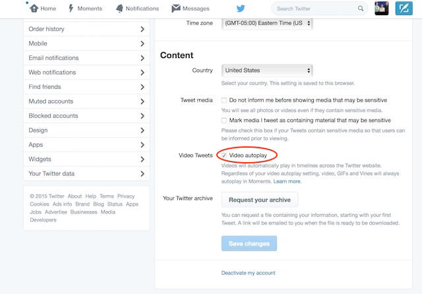Uncheck the Video autoplay checkbox

coord(224,155)
